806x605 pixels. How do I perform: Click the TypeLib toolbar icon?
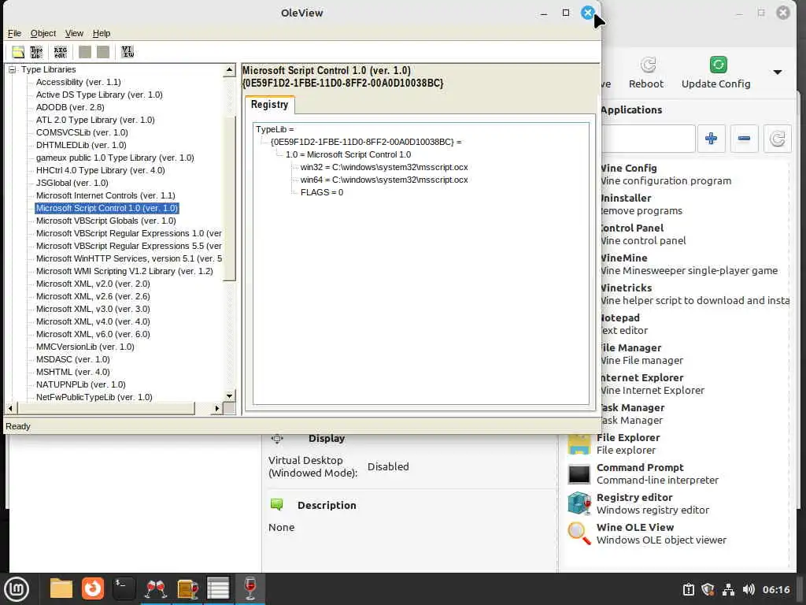(x=36, y=52)
